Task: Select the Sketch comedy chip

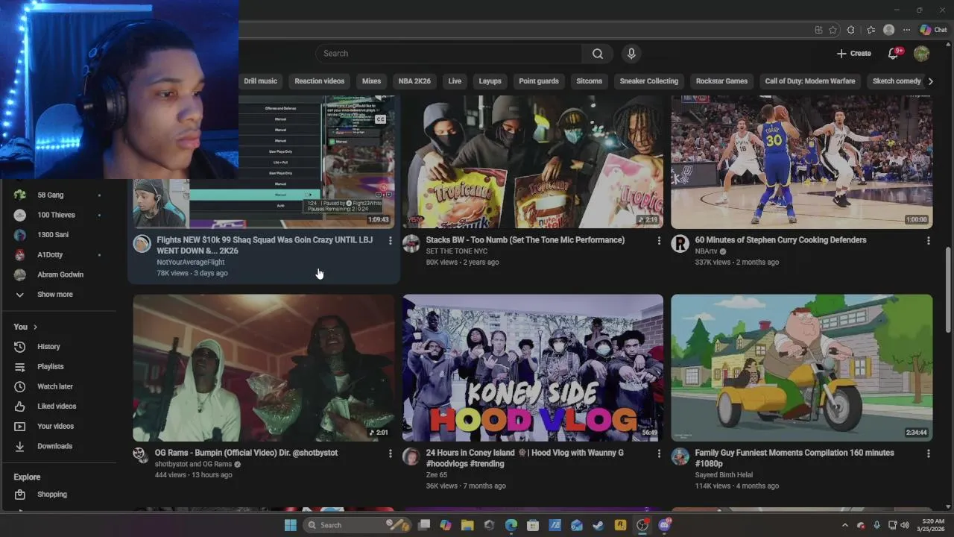Action: pos(897,81)
